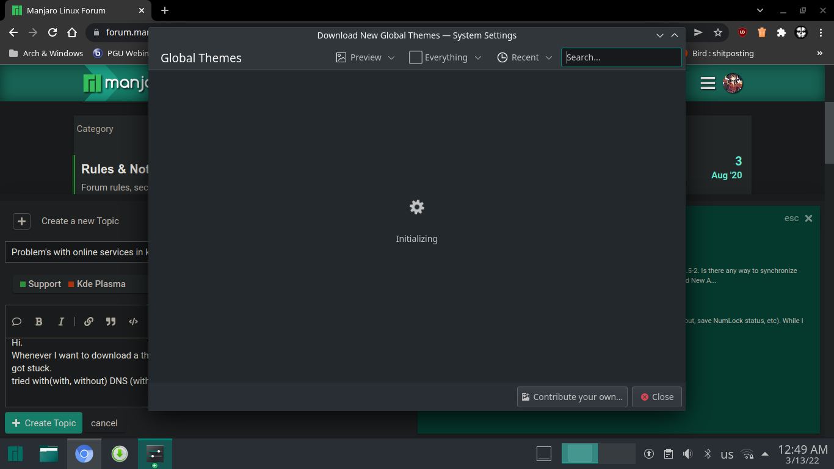
Task: Close the similar topics panel with the X
Action: (808, 218)
